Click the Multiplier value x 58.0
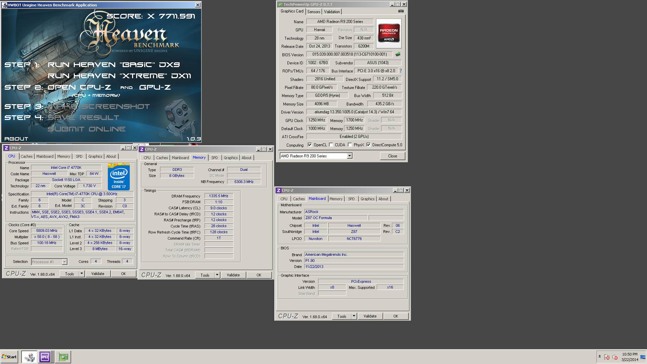This screenshot has height=364, width=647. coord(47,237)
